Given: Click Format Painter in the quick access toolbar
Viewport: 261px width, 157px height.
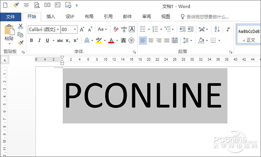Looking at the screenshot, I should pyautogui.click(x=16, y=5).
